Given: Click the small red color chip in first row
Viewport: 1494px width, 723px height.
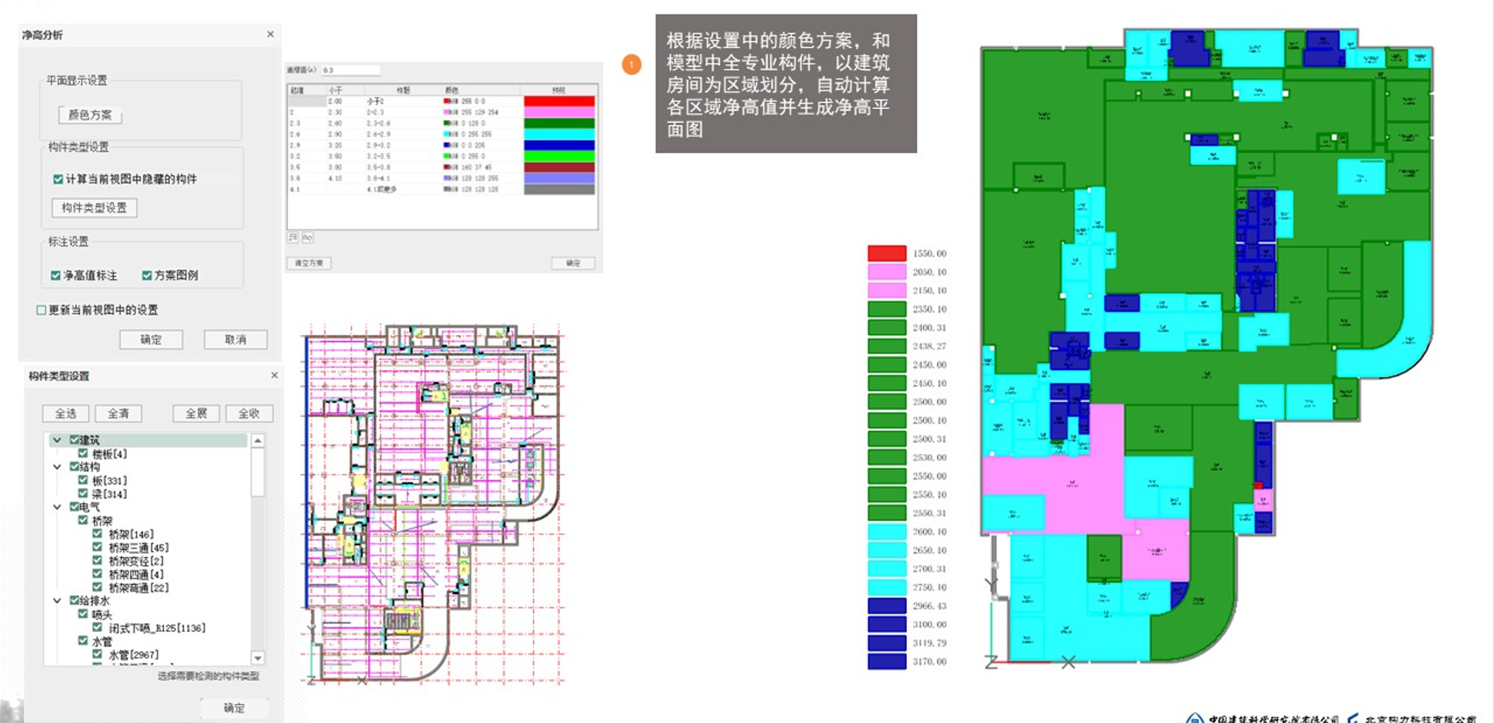Looking at the screenshot, I should [x=446, y=101].
